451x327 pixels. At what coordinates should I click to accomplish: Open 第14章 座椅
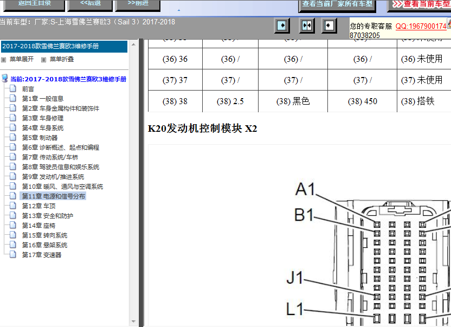[x=38, y=226]
